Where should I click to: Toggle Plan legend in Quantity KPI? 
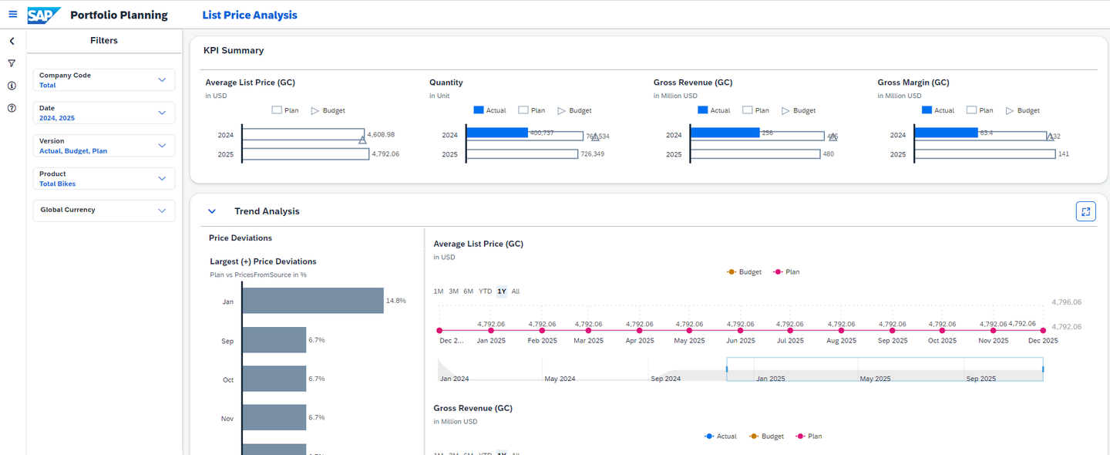[x=532, y=110]
